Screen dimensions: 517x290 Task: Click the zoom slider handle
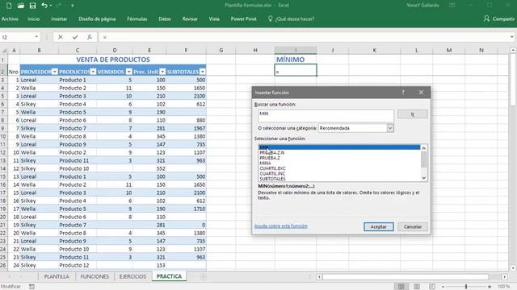466,287
